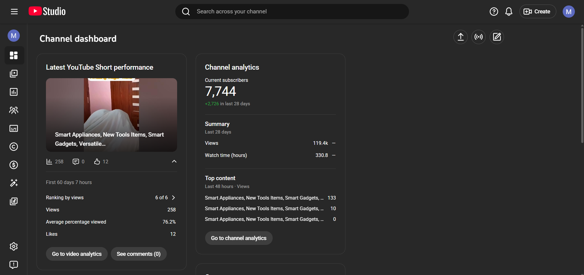Viewport: 584px width, 275px height.
Task: Open the Create dropdown button
Action: pos(537,12)
